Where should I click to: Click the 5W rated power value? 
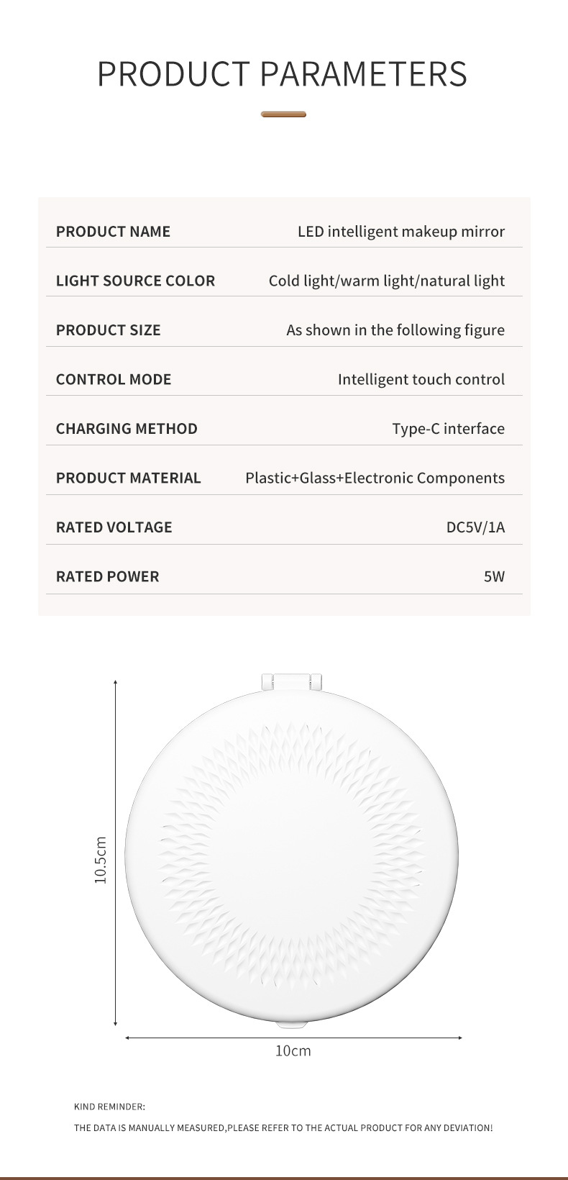tap(494, 576)
